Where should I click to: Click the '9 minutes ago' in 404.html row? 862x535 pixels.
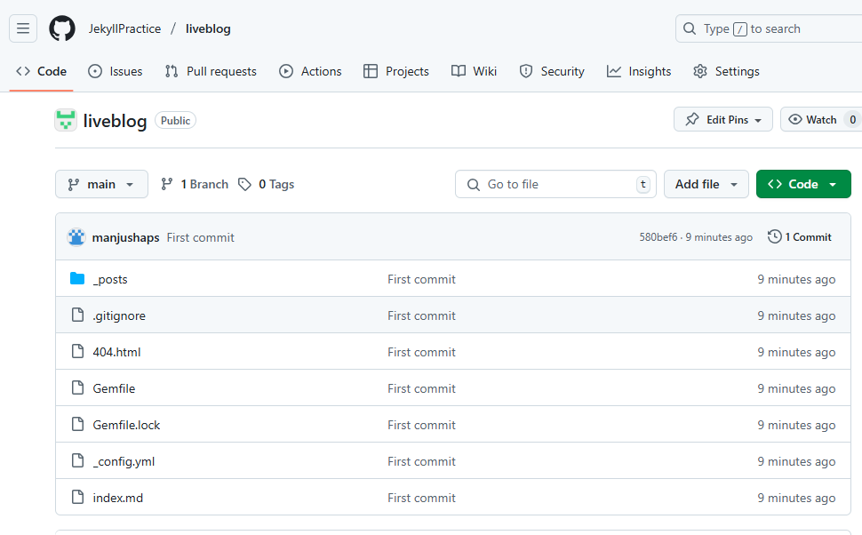coord(796,352)
